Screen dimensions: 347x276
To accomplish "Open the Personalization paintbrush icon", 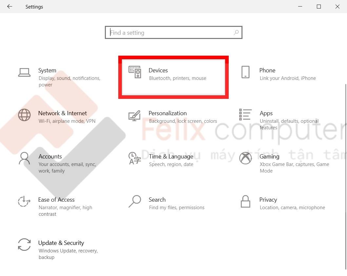I will (135, 116).
